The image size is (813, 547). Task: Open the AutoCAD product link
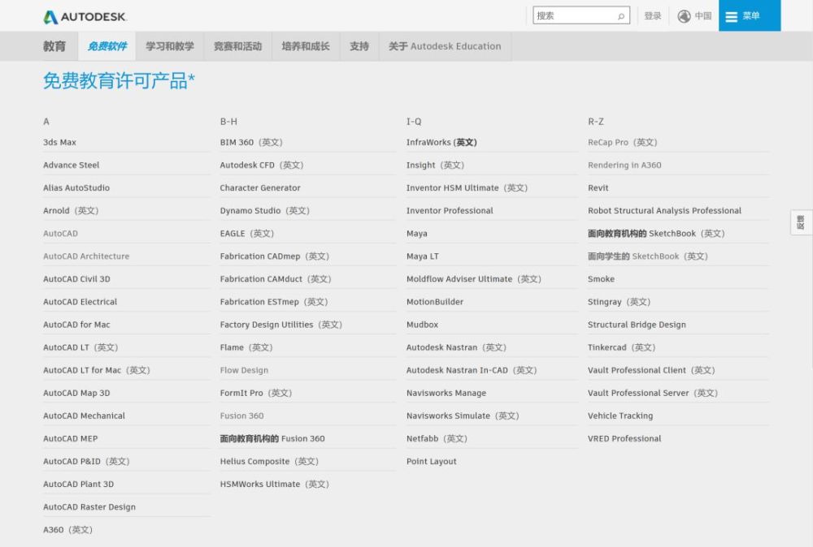(60, 234)
